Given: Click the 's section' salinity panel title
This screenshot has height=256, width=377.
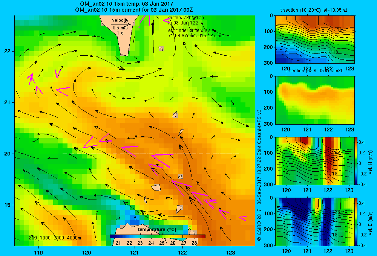Looking at the screenshot, I should [314, 71].
